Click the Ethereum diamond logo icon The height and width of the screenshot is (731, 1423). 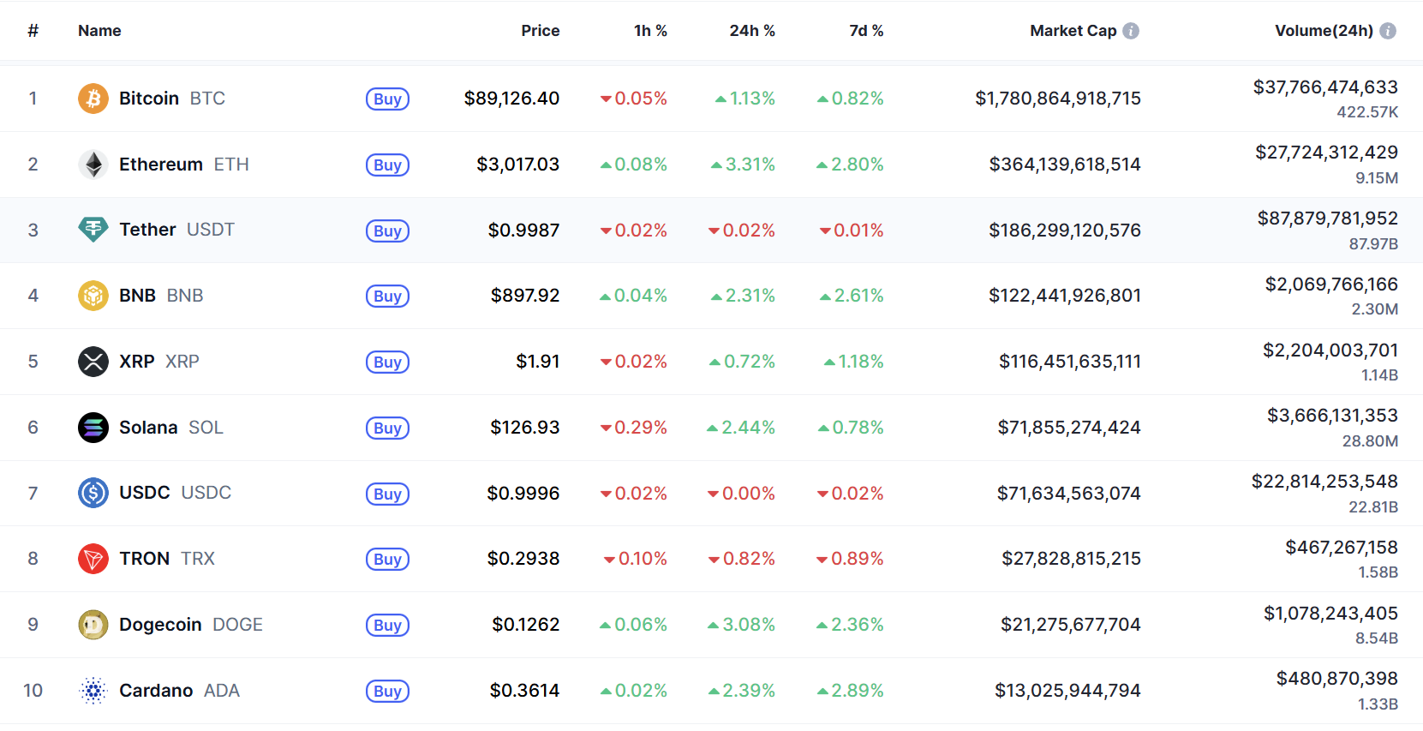(93, 165)
